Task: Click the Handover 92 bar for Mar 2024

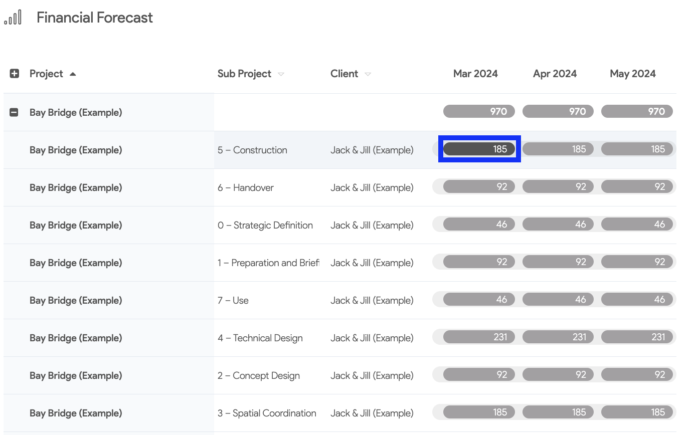Action: pyautogui.click(x=479, y=186)
